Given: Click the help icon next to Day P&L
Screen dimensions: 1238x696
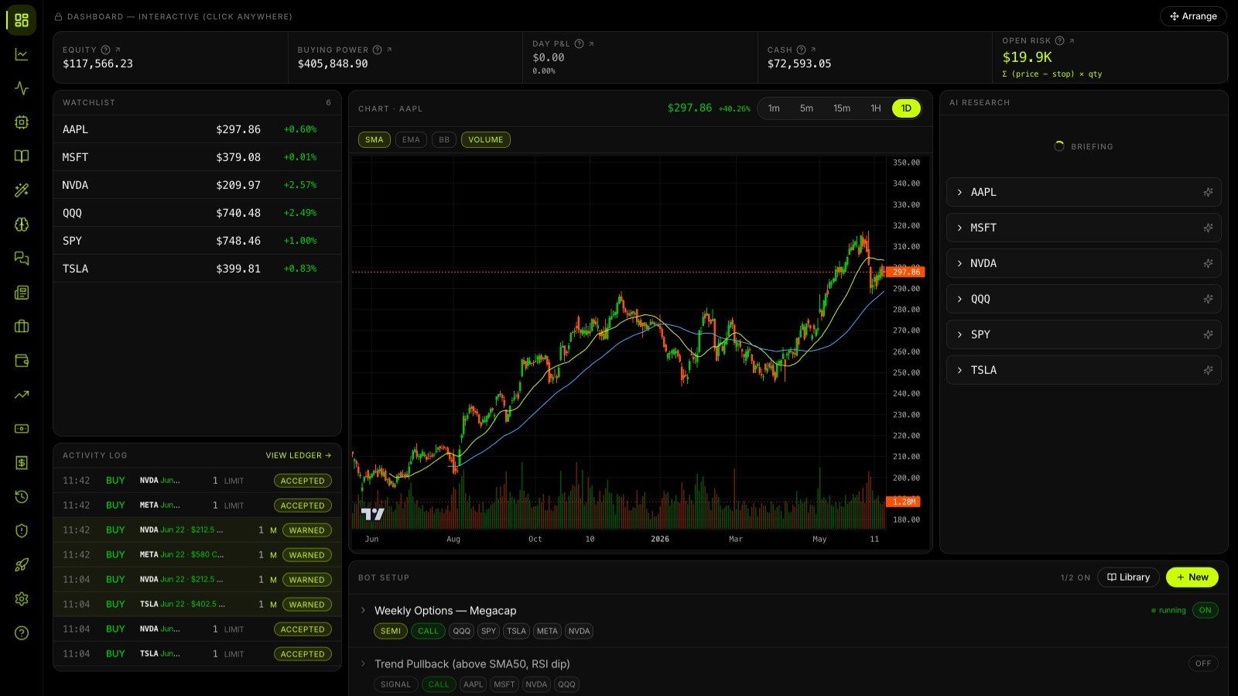Looking at the screenshot, I should 579,43.
